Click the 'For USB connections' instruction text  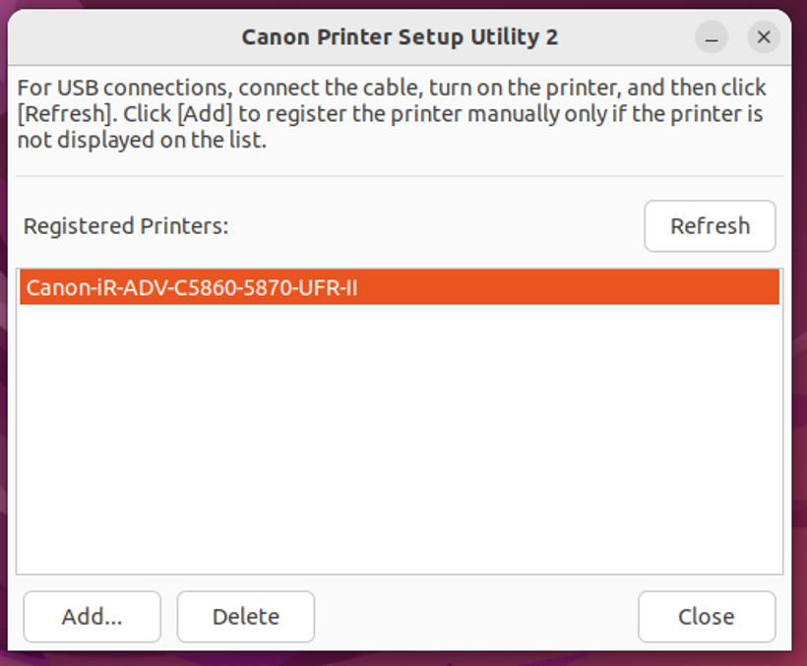116,88
